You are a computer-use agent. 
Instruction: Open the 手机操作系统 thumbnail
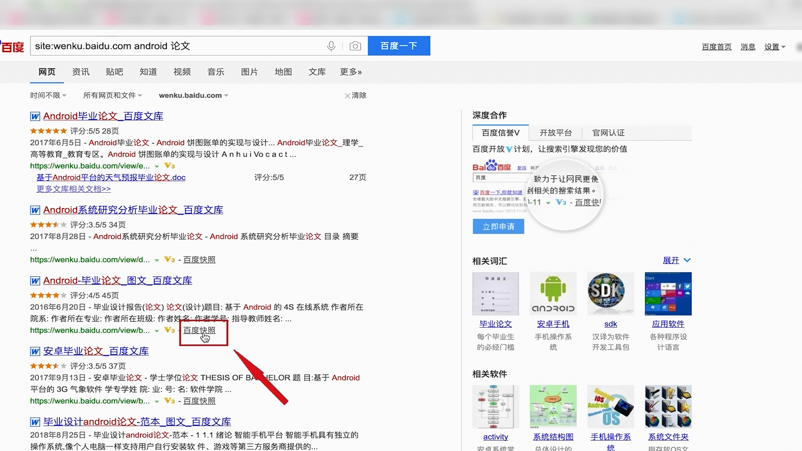click(610, 406)
